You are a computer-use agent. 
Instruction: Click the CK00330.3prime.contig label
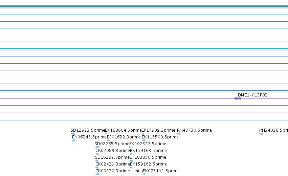tap(119, 171)
